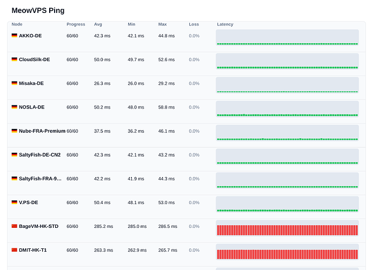Click the SaltyFish-FRA-9… latency chart
The height and width of the screenshot is (270, 373).
point(288,180)
